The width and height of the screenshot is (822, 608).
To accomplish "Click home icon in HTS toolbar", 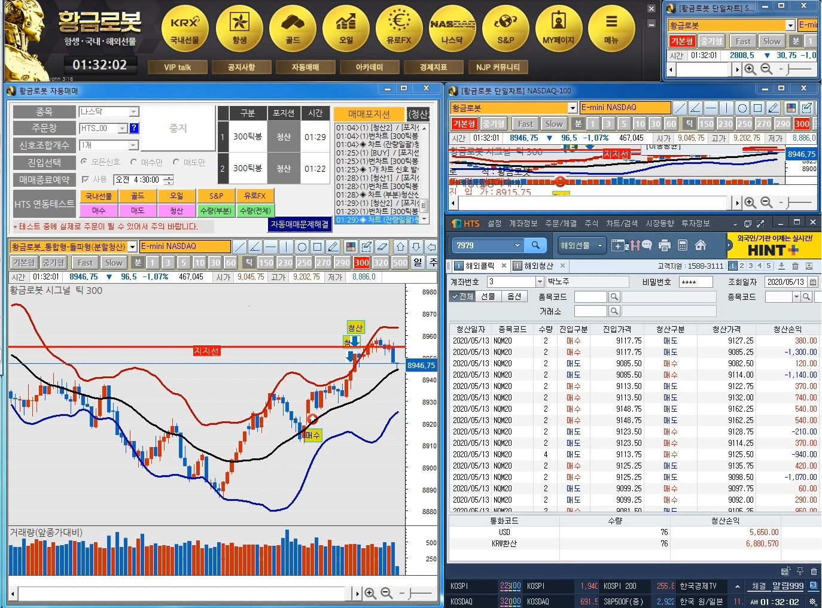I will [x=701, y=245].
